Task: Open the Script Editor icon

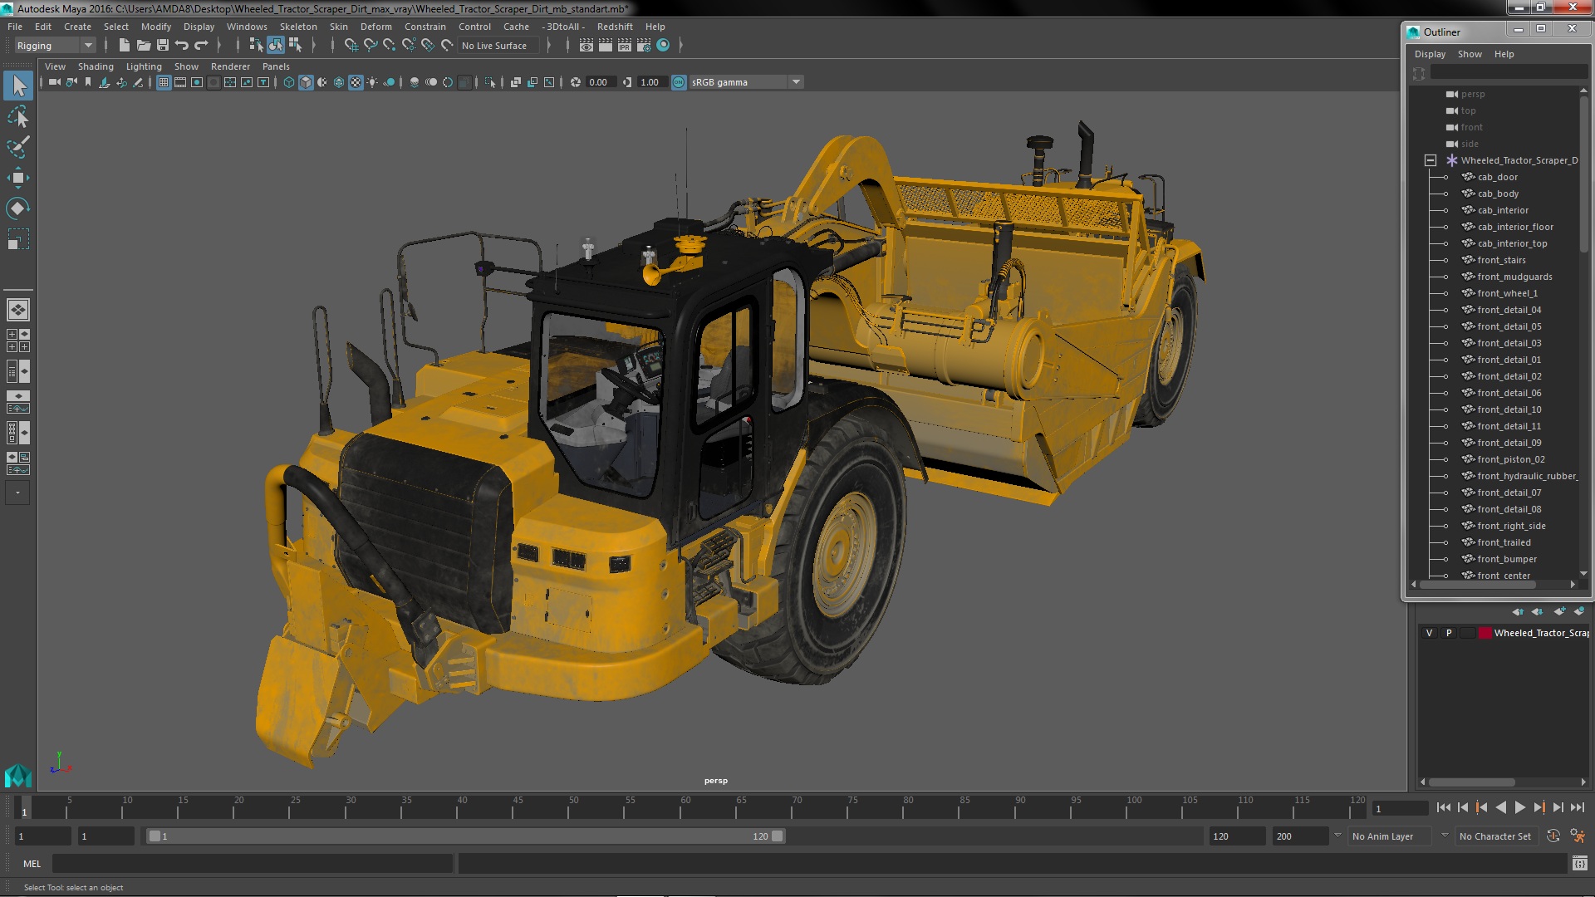Action: (1579, 864)
